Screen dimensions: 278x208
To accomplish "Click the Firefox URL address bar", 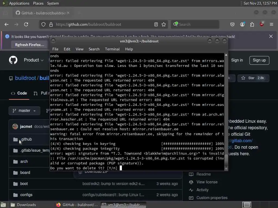I will click(x=104, y=24).
